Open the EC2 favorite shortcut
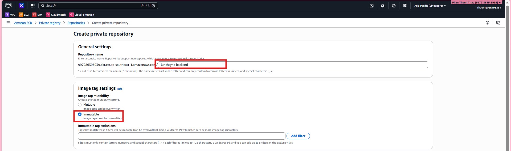 click(24, 15)
